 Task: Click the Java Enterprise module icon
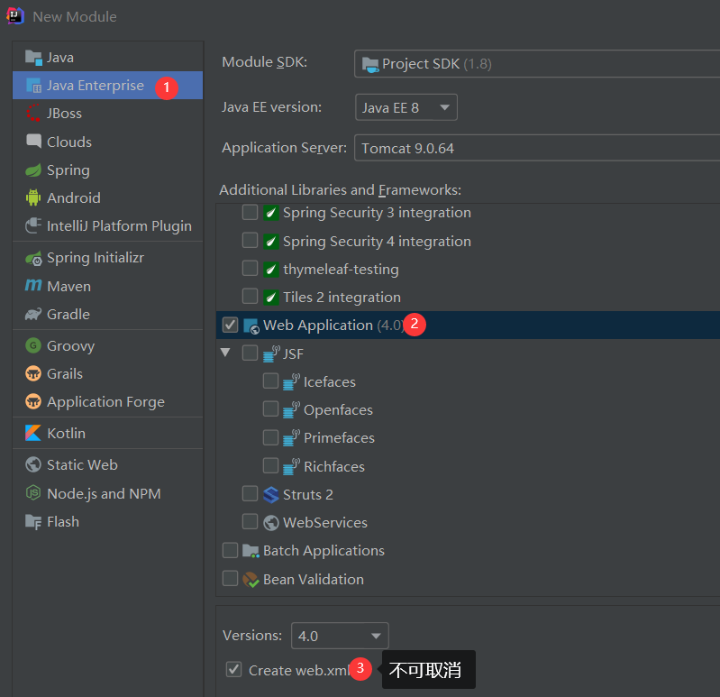click(x=33, y=86)
